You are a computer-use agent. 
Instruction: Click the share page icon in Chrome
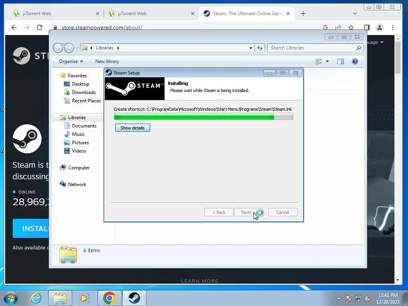[338, 27]
